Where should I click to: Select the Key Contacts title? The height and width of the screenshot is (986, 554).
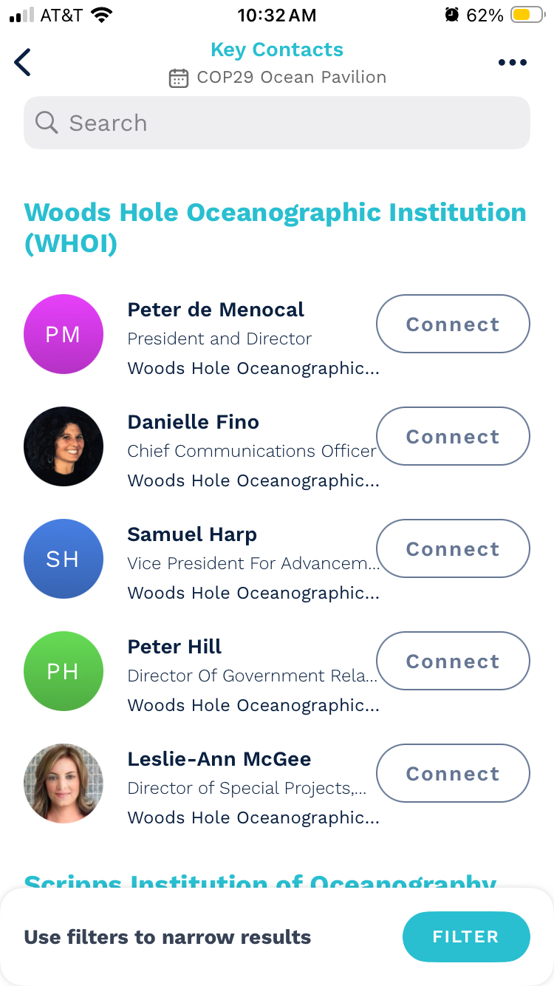(277, 50)
